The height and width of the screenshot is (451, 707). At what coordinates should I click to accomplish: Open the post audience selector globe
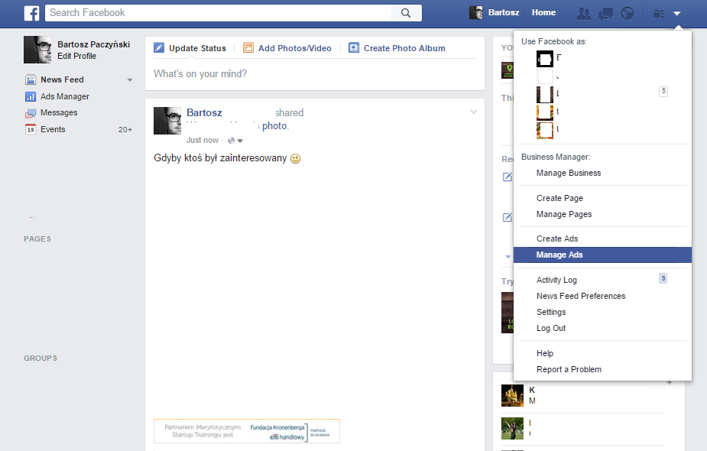click(235, 141)
